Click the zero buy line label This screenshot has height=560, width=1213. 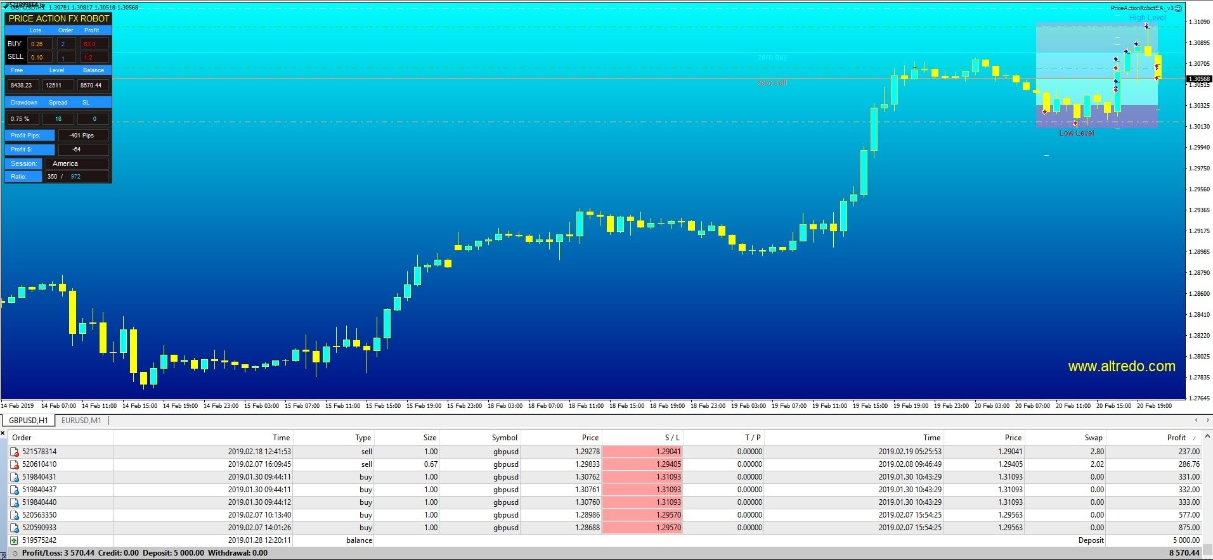tap(772, 57)
